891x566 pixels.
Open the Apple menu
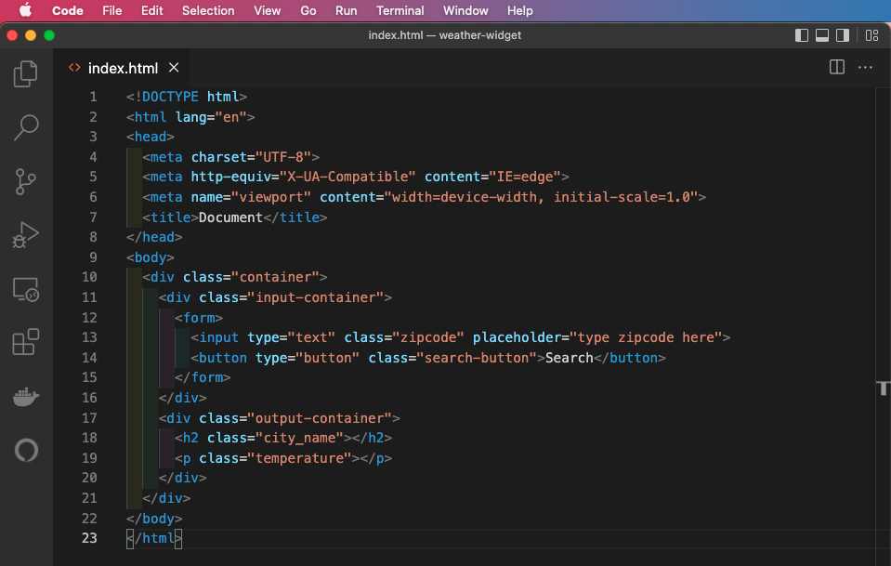point(24,11)
